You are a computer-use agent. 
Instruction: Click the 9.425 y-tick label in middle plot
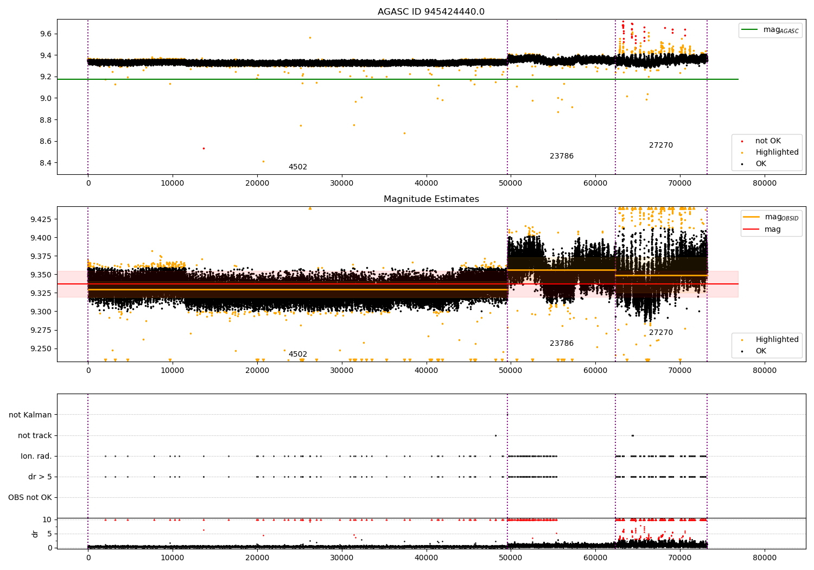coord(41,219)
